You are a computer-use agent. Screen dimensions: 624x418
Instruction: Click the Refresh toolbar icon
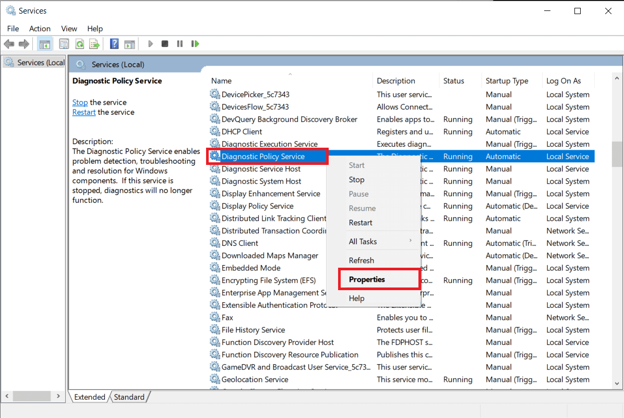(x=79, y=44)
